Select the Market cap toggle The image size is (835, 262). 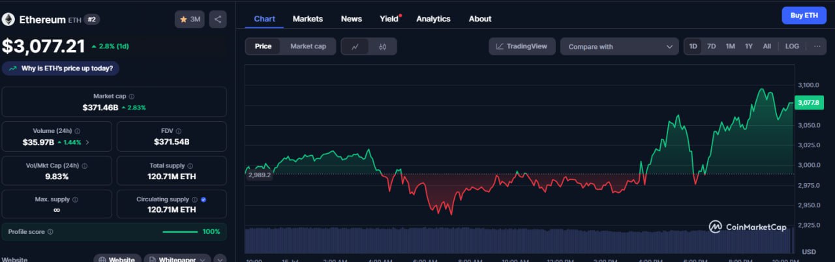click(x=308, y=46)
